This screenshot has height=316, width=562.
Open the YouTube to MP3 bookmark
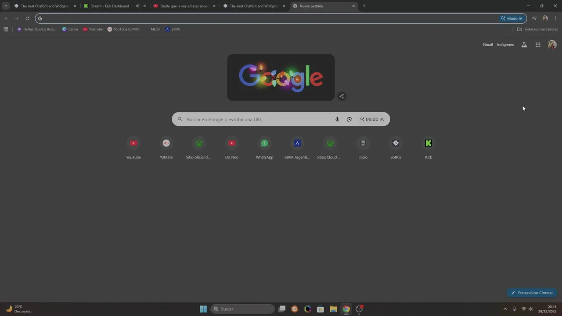pyautogui.click(x=123, y=29)
